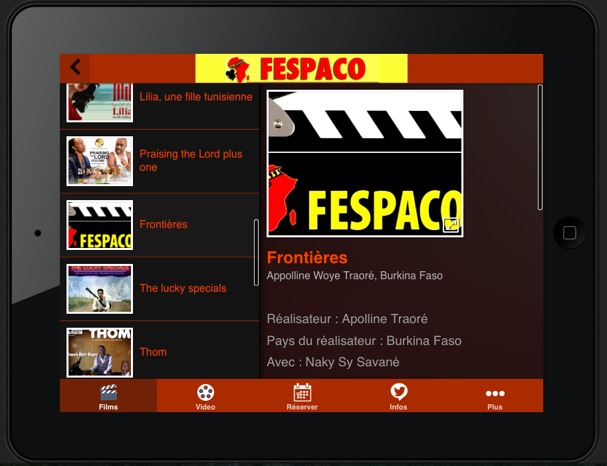This screenshot has height=466, width=607.
Task: Tap The lucky specials poster thumbnail
Action: 100,289
